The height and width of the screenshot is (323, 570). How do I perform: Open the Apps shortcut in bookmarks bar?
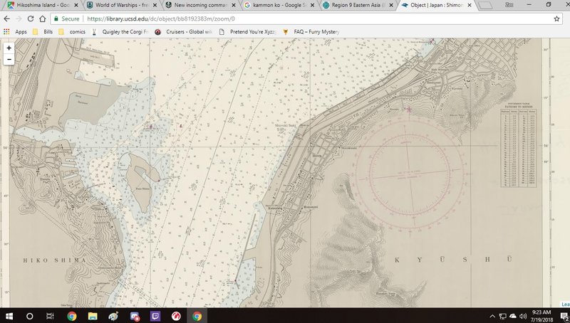pos(16,32)
